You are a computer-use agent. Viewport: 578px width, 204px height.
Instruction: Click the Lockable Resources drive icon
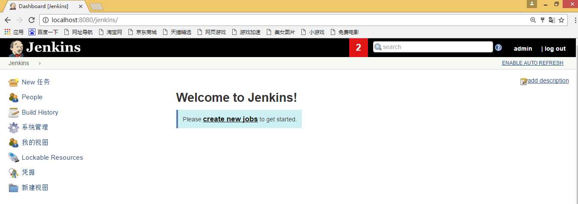coord(14,158)
